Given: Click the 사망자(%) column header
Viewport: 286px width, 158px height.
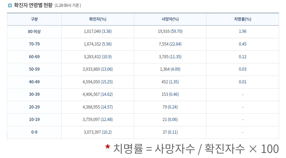Looking at the screenshot, I should point(170,19).
